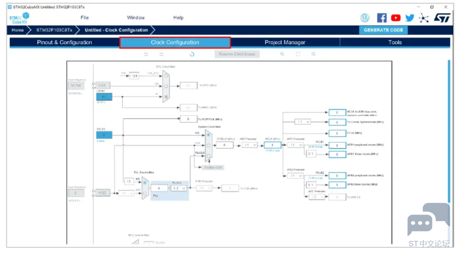Open the Window menu
This screenshot has height=253, width=455.
(x=135, y=18)
